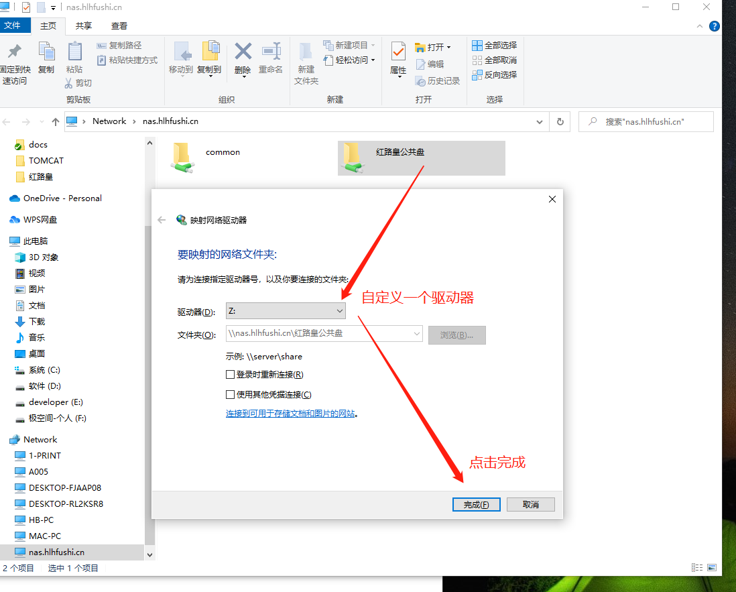The height and width of the screenshot is (592, 736).
Task: Expand the address bar history dropdown
Action: tap(540, 121)
